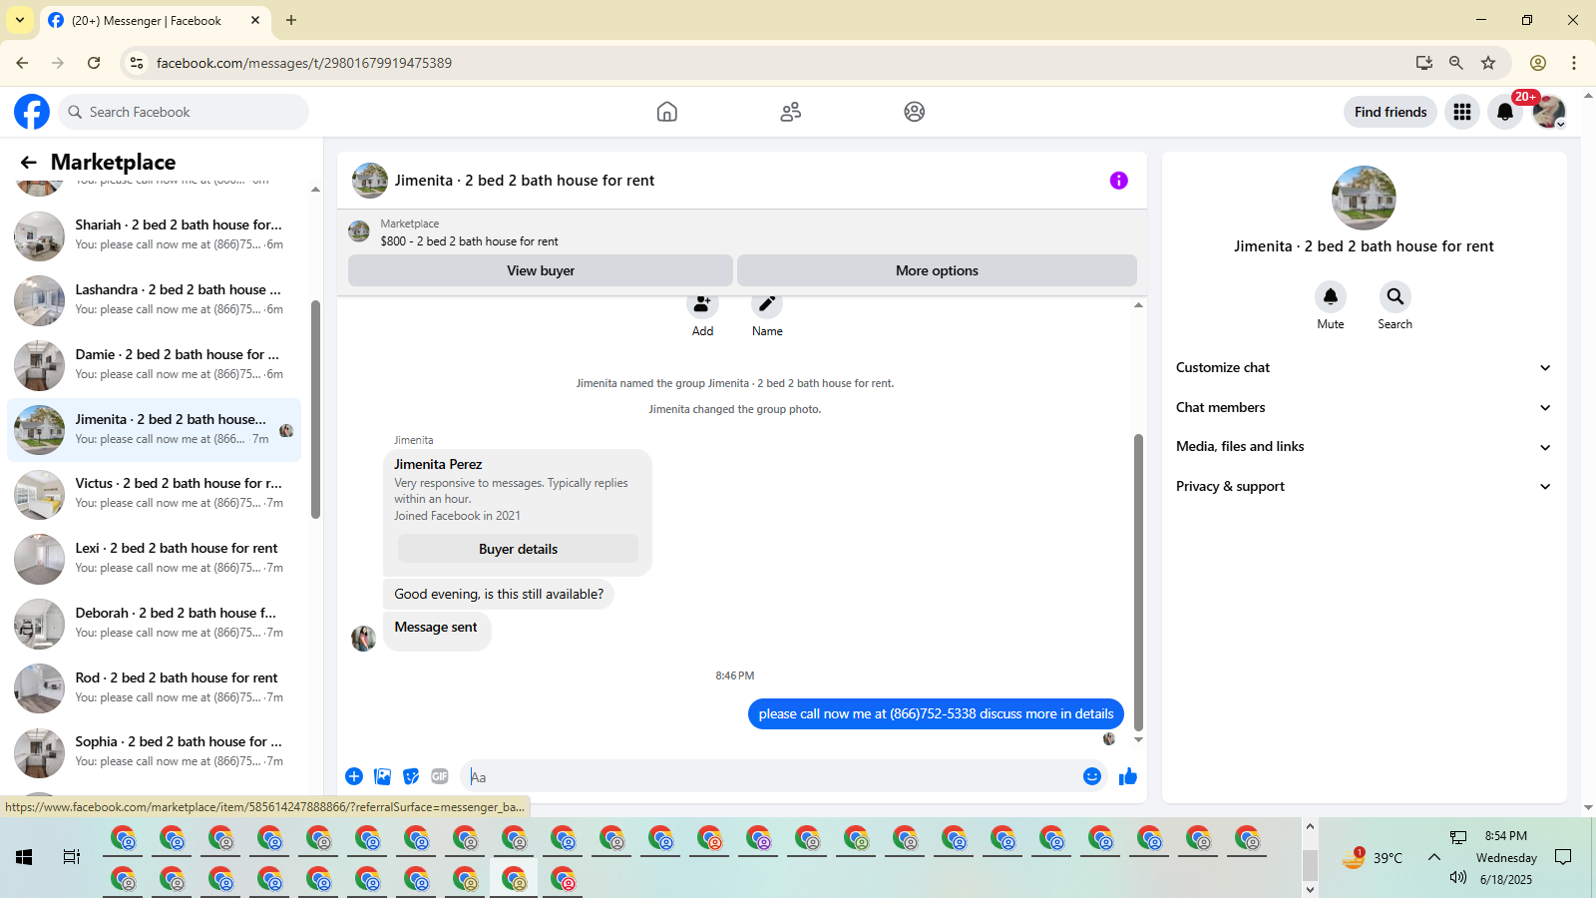Reload the page in the browser
This screenshot has height=898, width=1596.
point(94,63)
